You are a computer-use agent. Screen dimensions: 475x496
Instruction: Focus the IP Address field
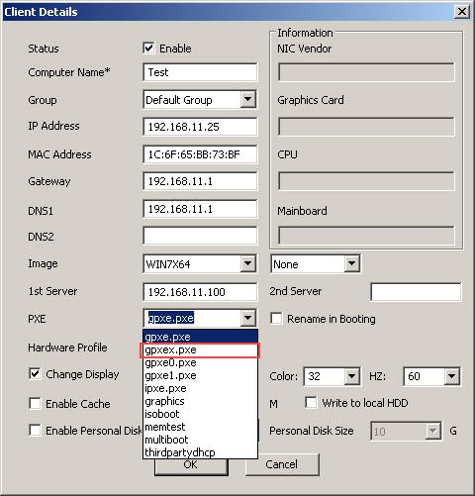click(200, 127)
